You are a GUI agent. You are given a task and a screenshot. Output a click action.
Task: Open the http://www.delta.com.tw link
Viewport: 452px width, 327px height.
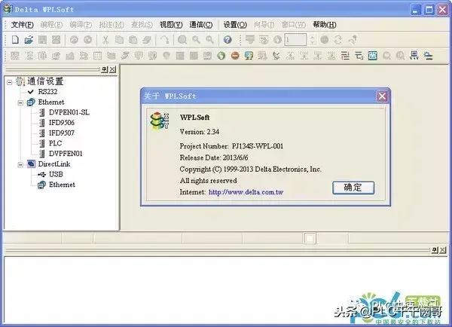pyautogui.click(x=246, y=192)
